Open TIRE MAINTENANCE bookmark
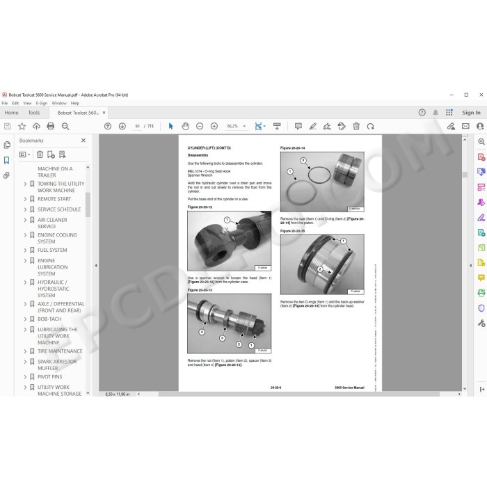This screenshot has height=487, width=487. click(60, 351)
